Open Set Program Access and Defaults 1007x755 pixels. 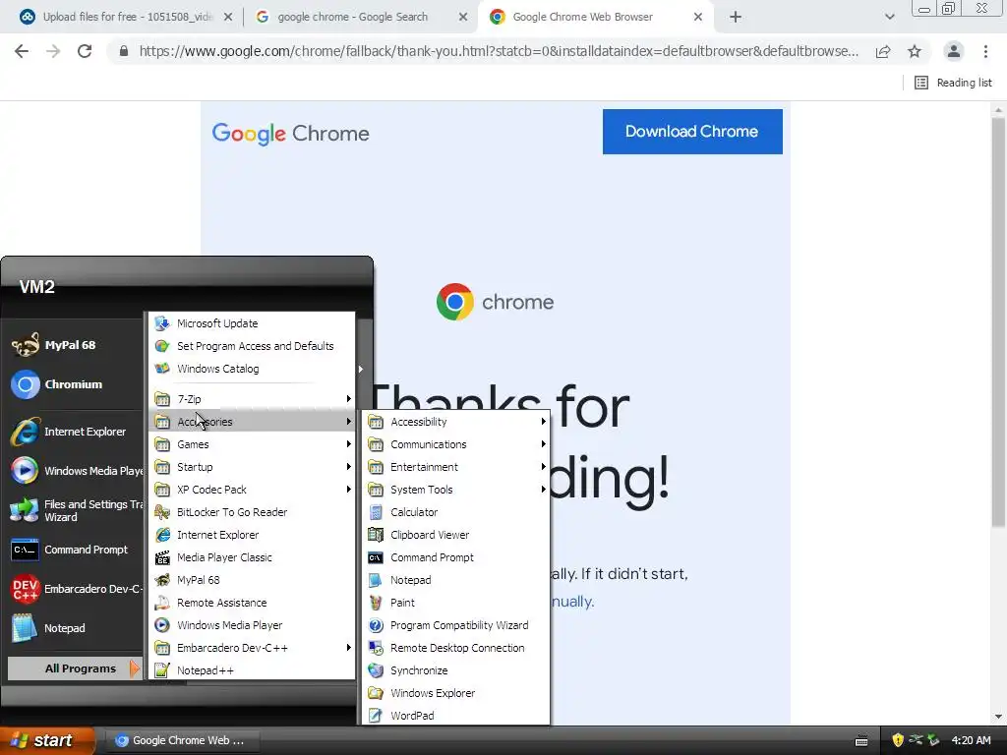252,346
